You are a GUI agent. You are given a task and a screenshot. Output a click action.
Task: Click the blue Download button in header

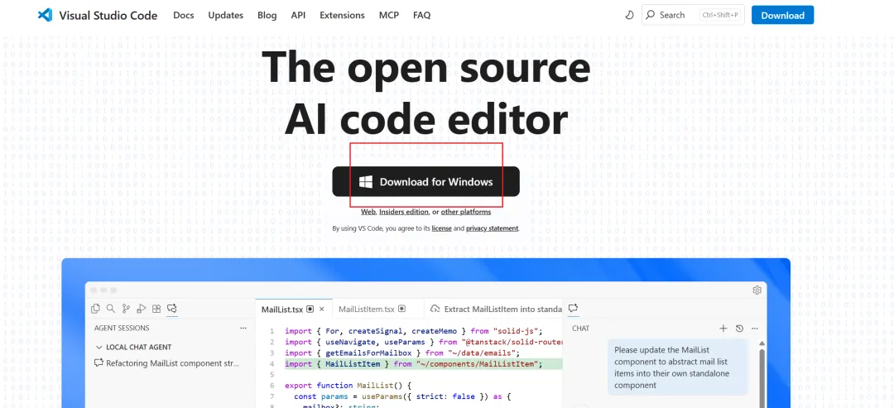[782, 16]
